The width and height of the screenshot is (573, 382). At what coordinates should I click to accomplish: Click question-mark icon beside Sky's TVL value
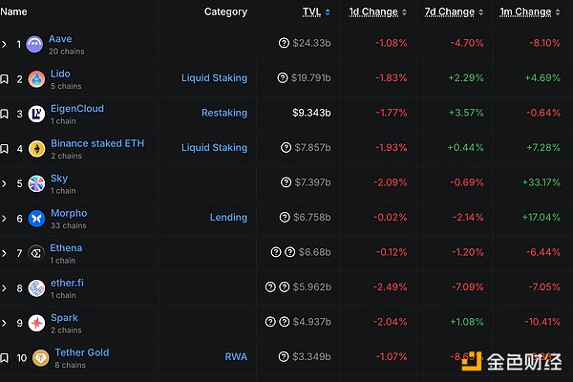click(284, 182)
